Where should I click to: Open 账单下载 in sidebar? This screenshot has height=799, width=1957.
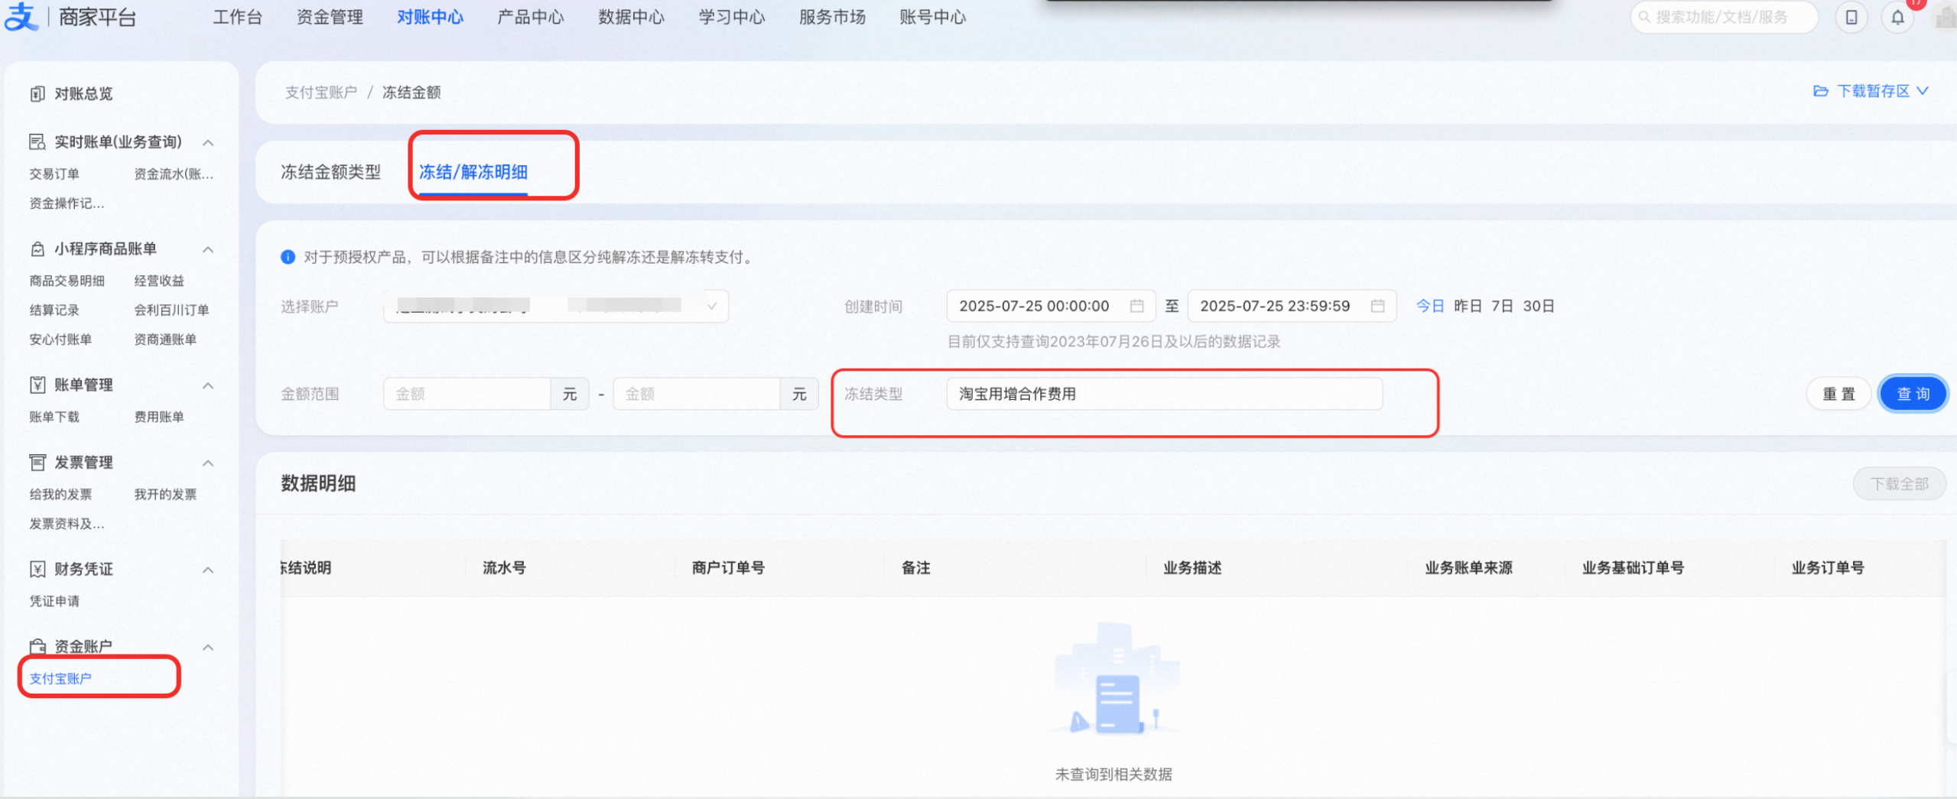coord(54,417)
